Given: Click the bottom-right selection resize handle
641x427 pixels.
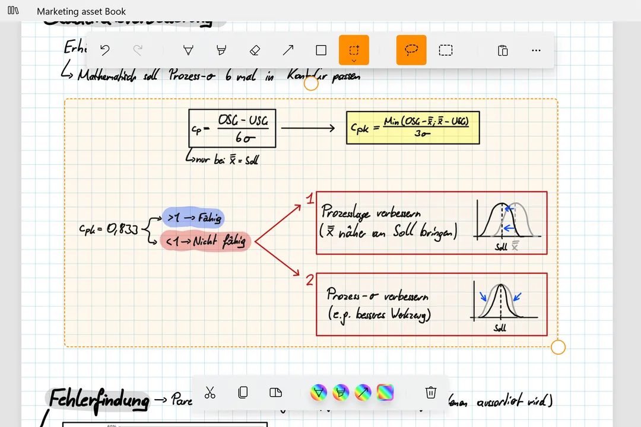Looking at the screenshot, I should click(558, 347).
